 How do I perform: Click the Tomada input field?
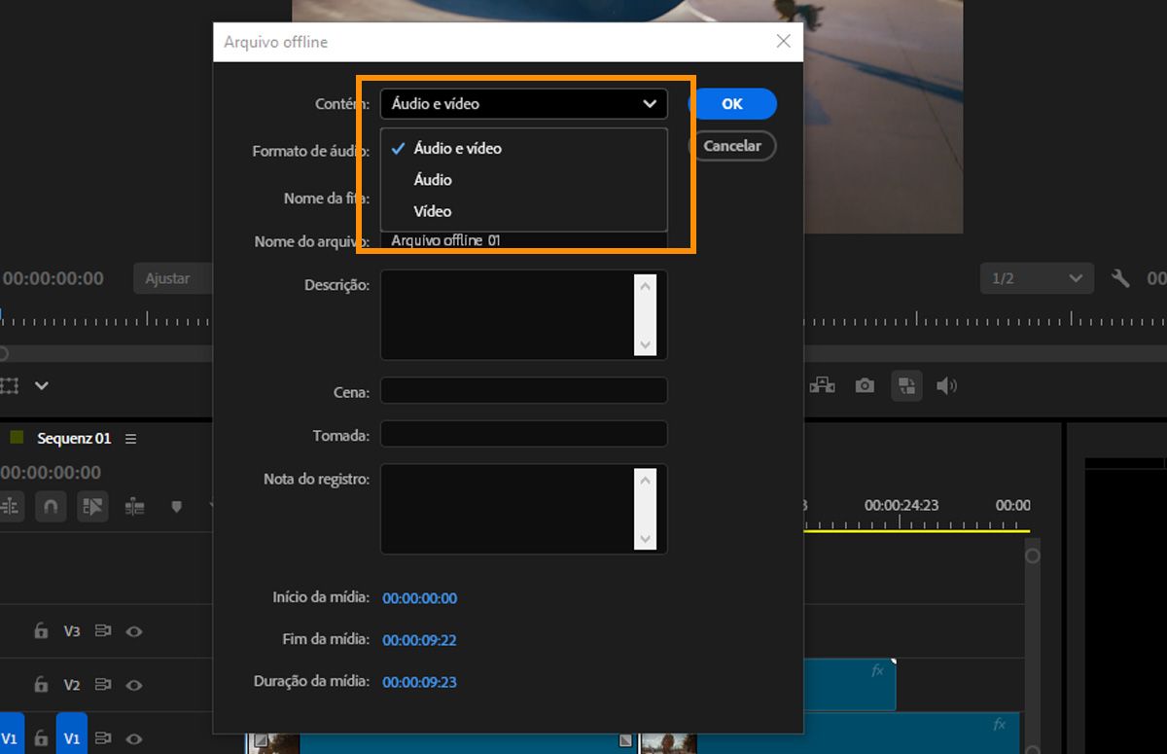(523, 434)
